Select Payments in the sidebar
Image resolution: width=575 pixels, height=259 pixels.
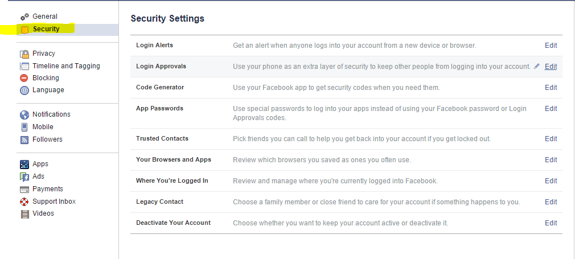[x=48, y=189]
